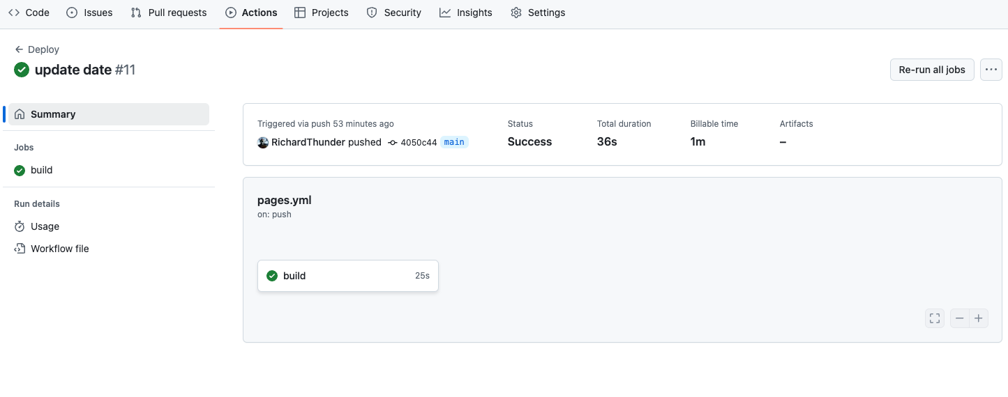Open the Code tab

click(x=29, y=13)
